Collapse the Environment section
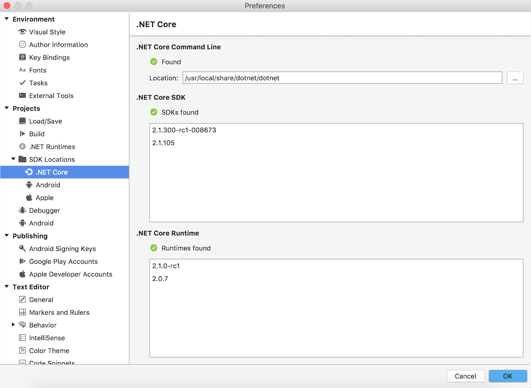The image size is (531, 388). (7, 19)
